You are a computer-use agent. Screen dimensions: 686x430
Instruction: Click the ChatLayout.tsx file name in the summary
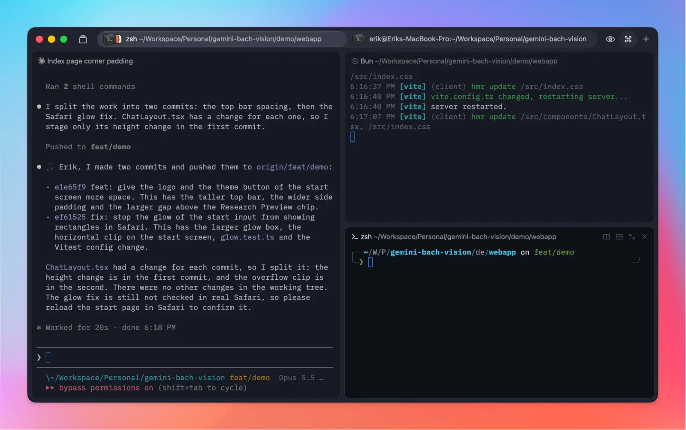pos(77,267)
